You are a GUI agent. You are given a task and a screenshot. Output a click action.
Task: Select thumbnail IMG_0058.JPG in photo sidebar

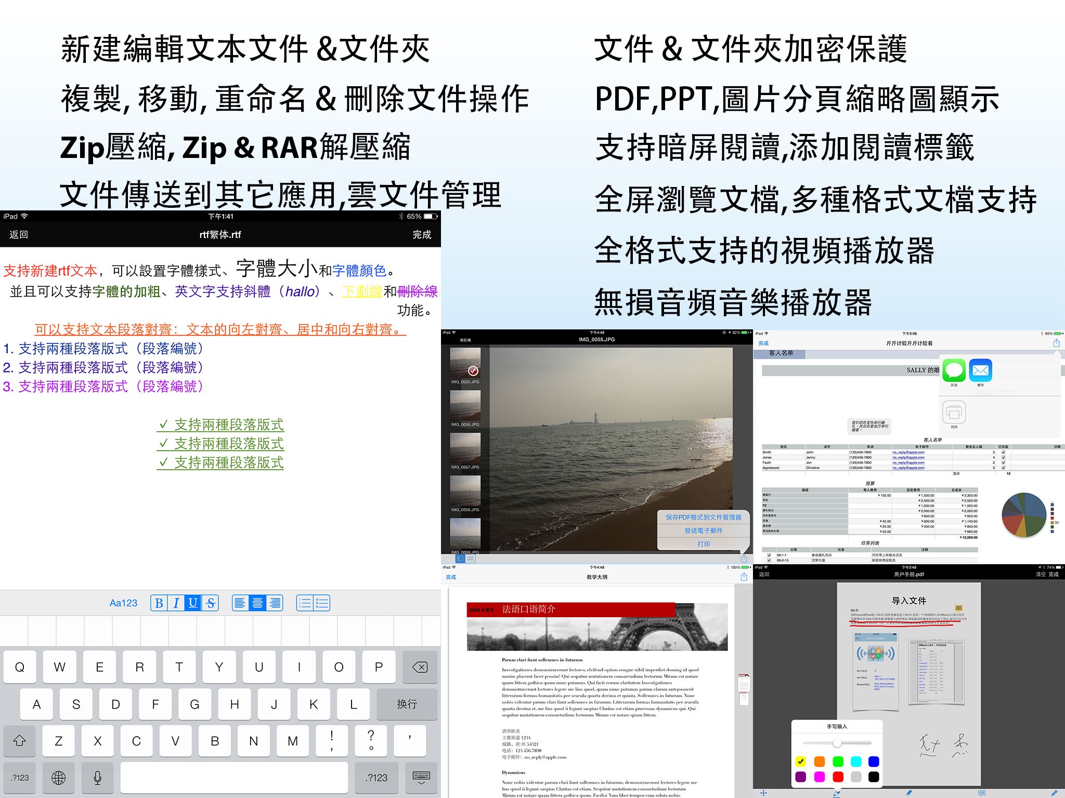pyautogui.click(x=465, y=491)
